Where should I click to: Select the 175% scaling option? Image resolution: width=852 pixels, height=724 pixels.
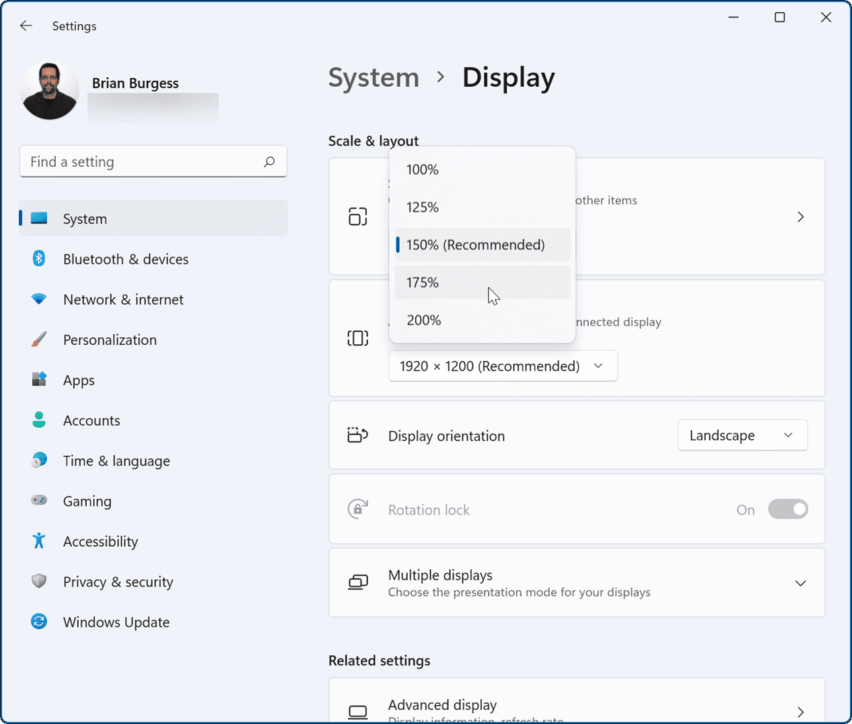482,282
